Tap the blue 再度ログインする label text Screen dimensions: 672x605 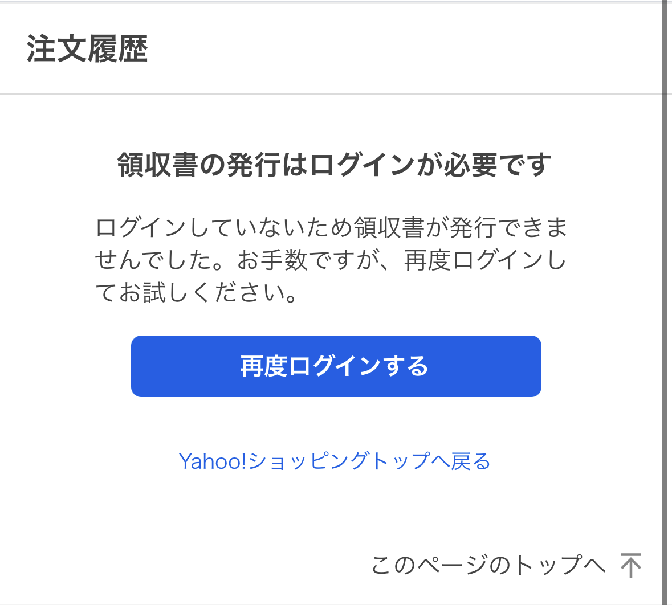click(x=336, y=366)
